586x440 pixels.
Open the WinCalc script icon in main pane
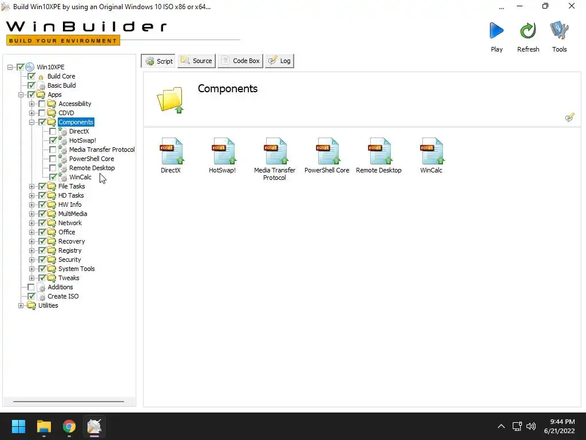431,151
